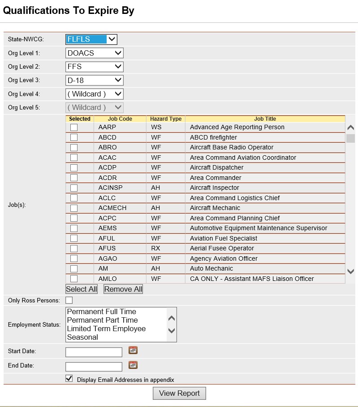Check the ACLC job checkbox
This screenshot has height=407, width=358.
click(74, 198)
